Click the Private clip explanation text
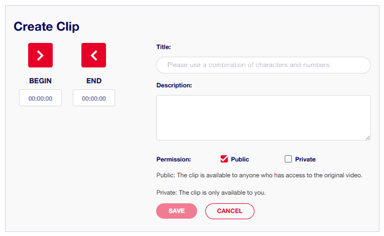Screen dimensions: 384x236 tap(211, 192)
